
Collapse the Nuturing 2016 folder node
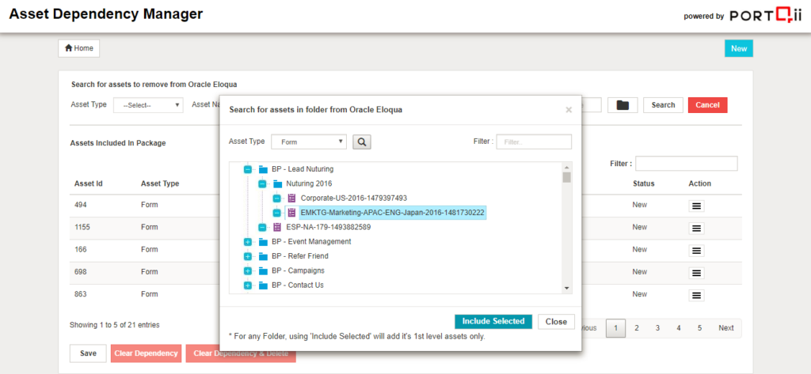pyautogui.click(x=262, y=183)
